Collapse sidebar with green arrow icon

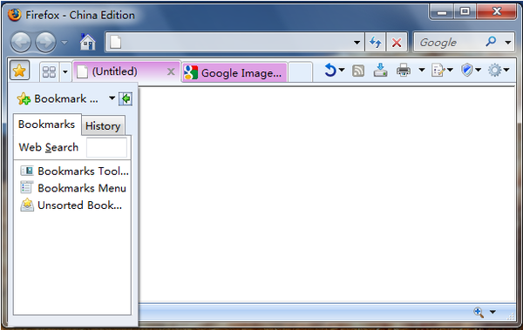click(126, 98)
